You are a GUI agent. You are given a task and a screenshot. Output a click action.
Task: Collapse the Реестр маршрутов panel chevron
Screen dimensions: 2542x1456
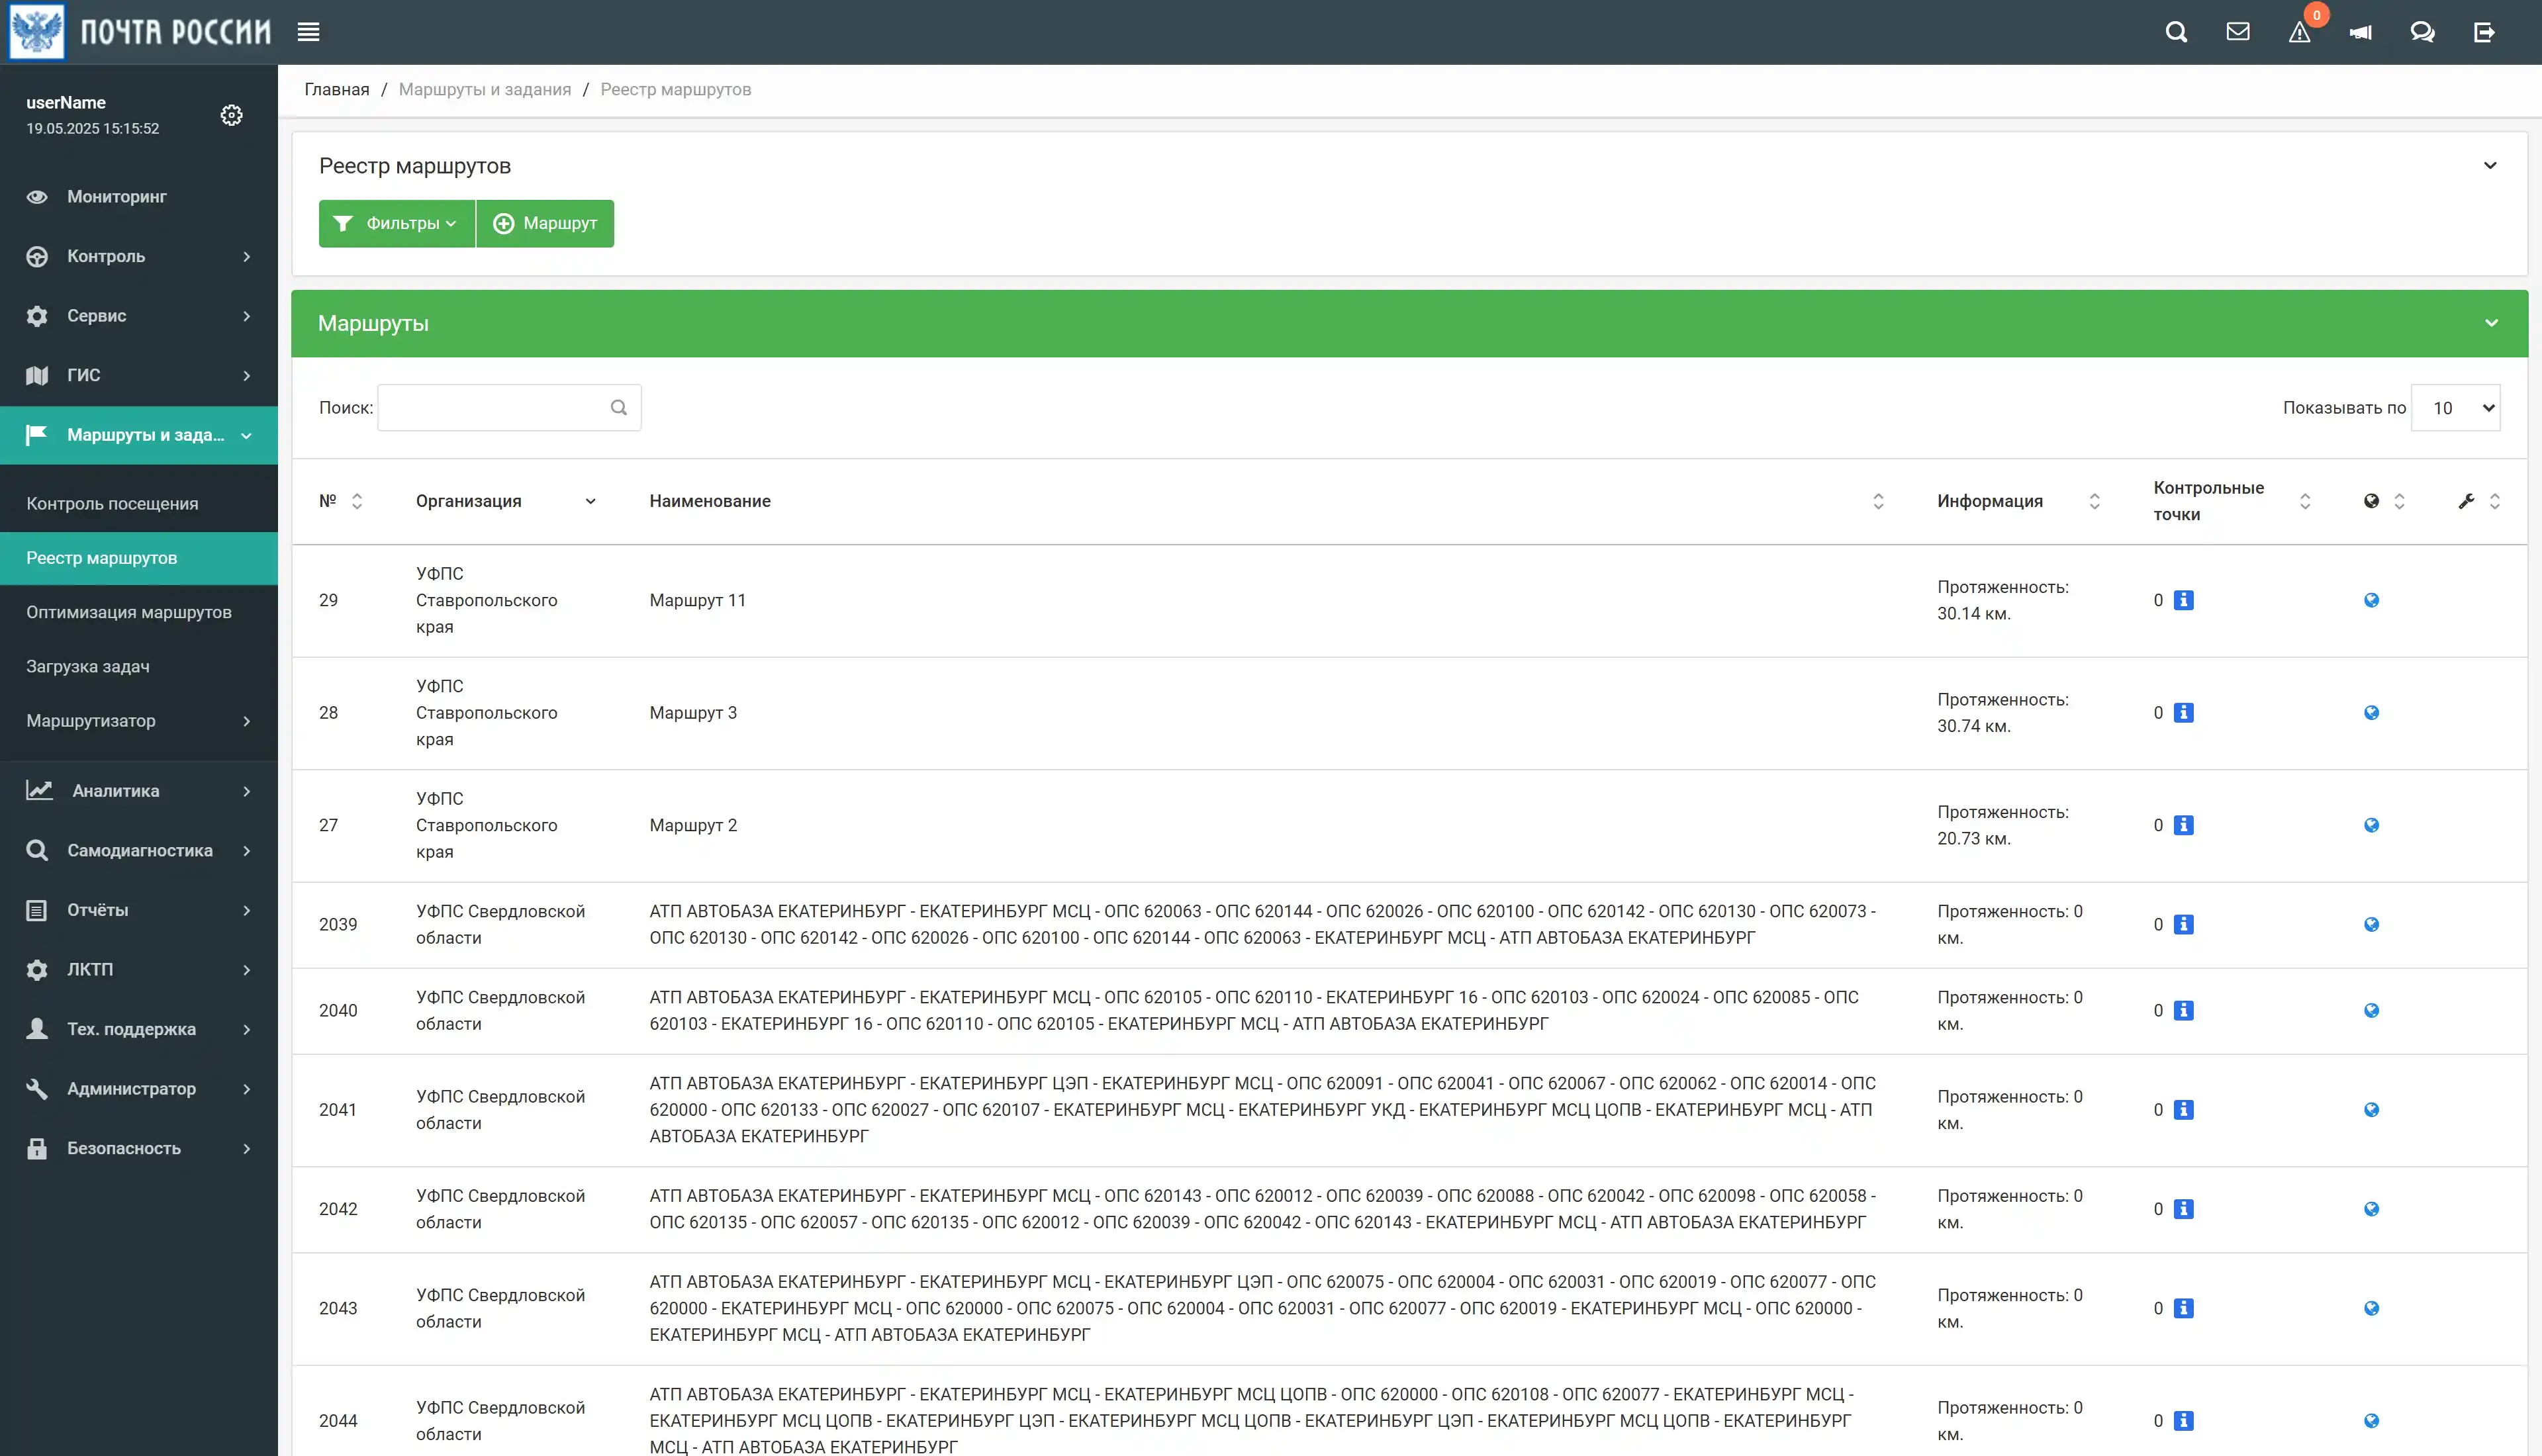[x=2490, y=166]
